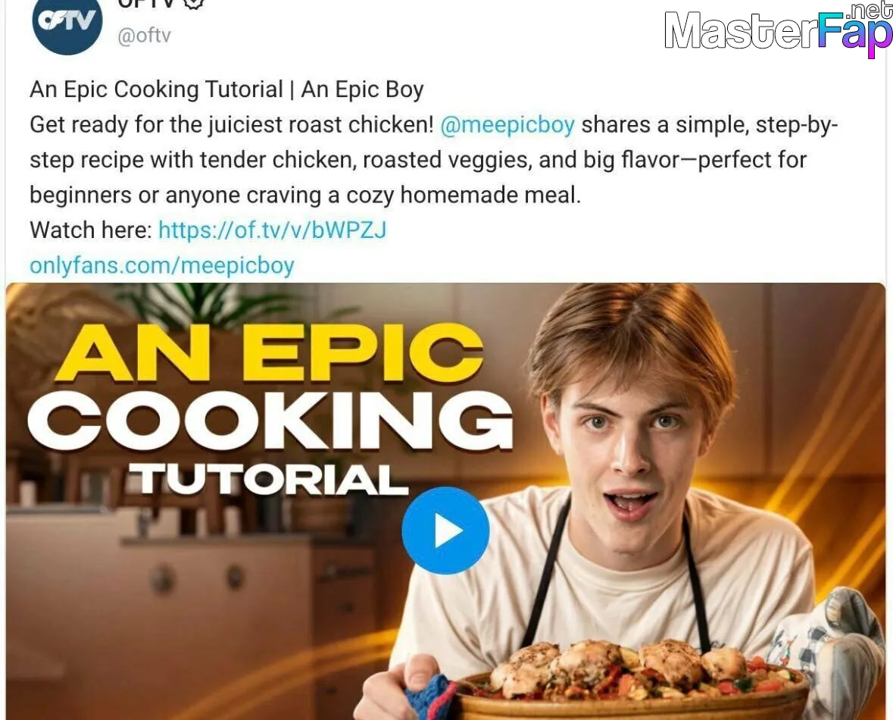Click the oven mitt in the thumbnail
Viewport: 893px width, 720px height.
click(x=832, y=650)
